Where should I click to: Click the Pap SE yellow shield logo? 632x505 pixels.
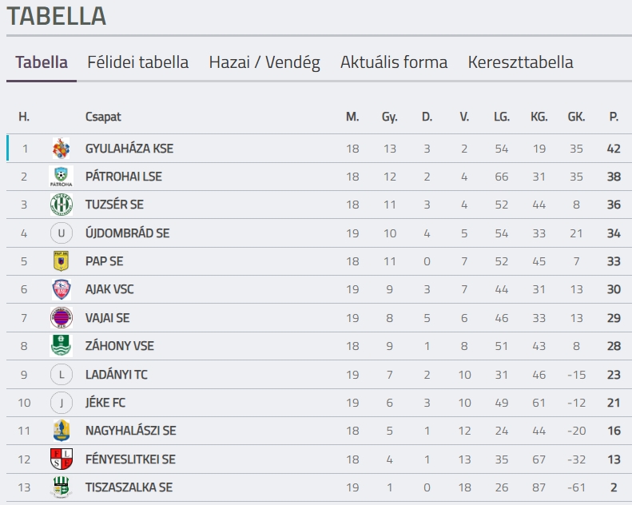pos(62,261)
